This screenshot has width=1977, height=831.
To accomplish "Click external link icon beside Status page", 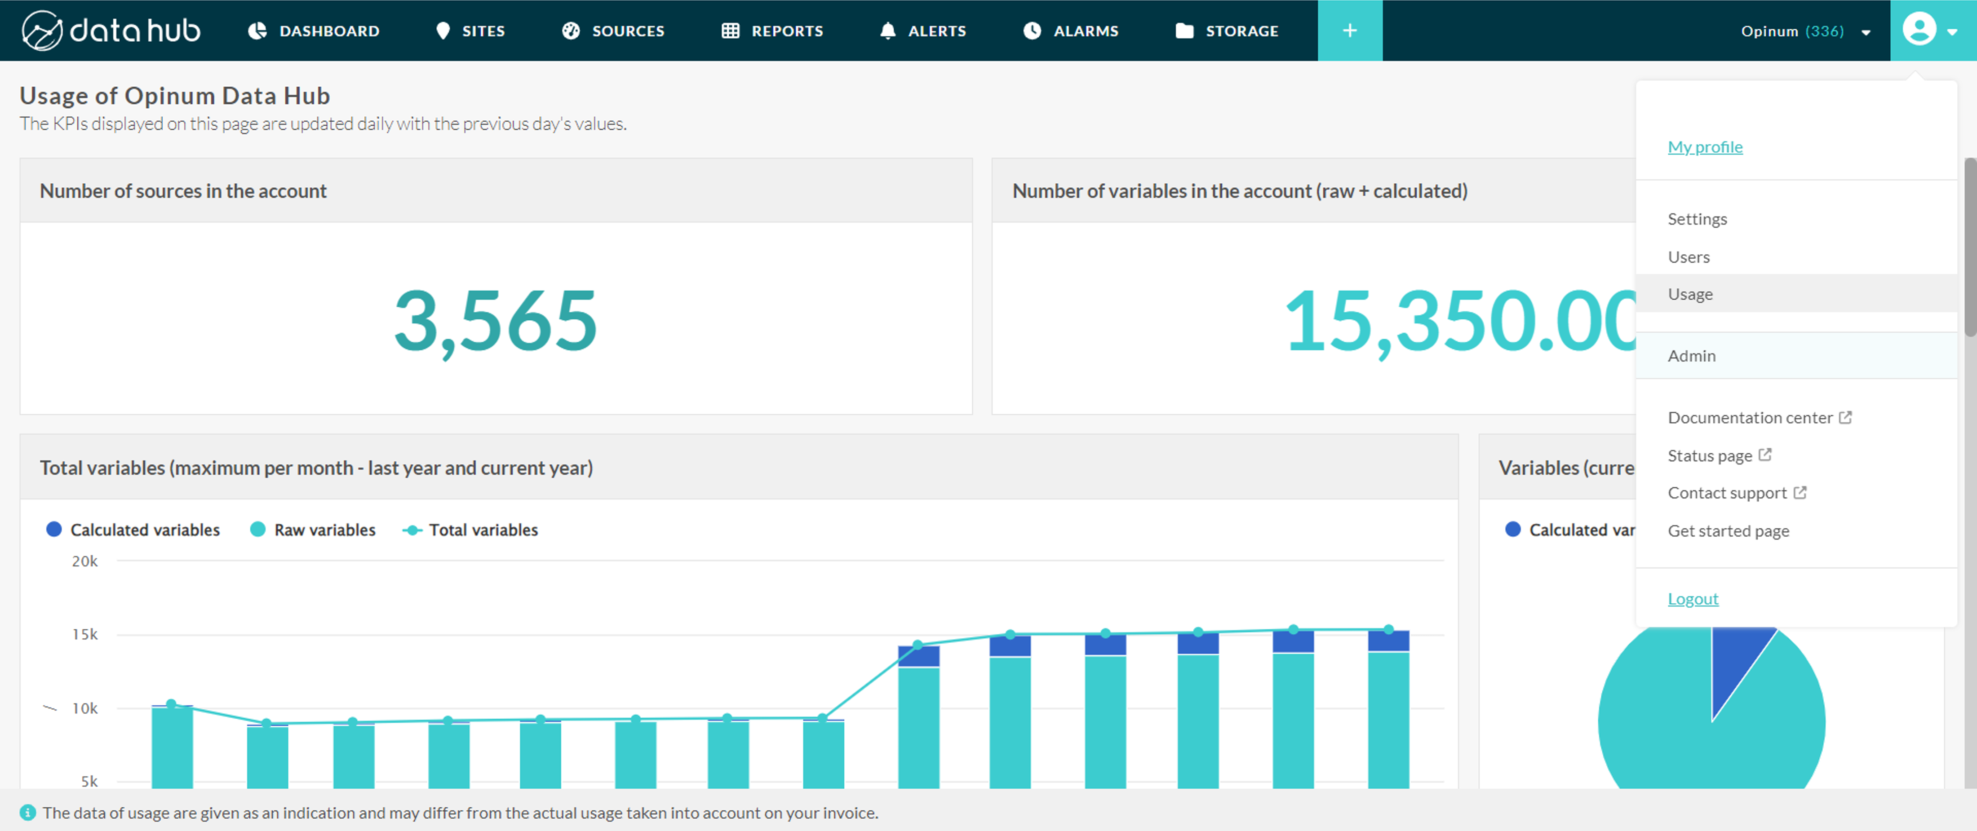I will (1765, 455).
